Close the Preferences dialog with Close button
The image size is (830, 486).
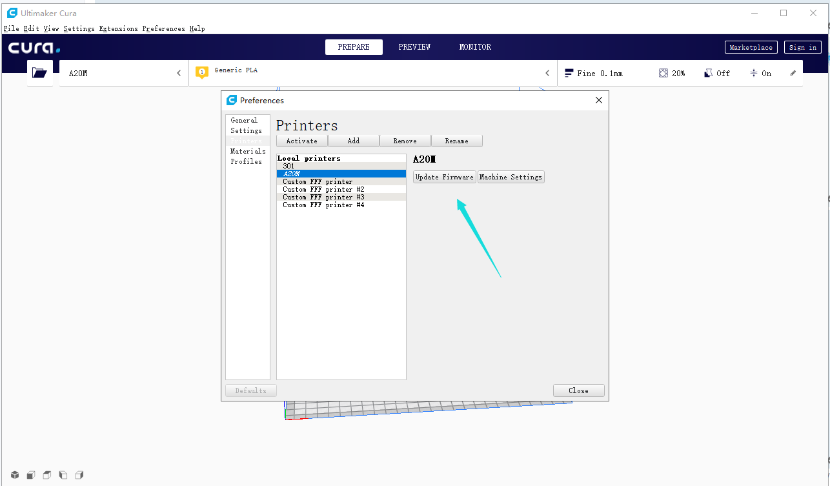point(578,390)
